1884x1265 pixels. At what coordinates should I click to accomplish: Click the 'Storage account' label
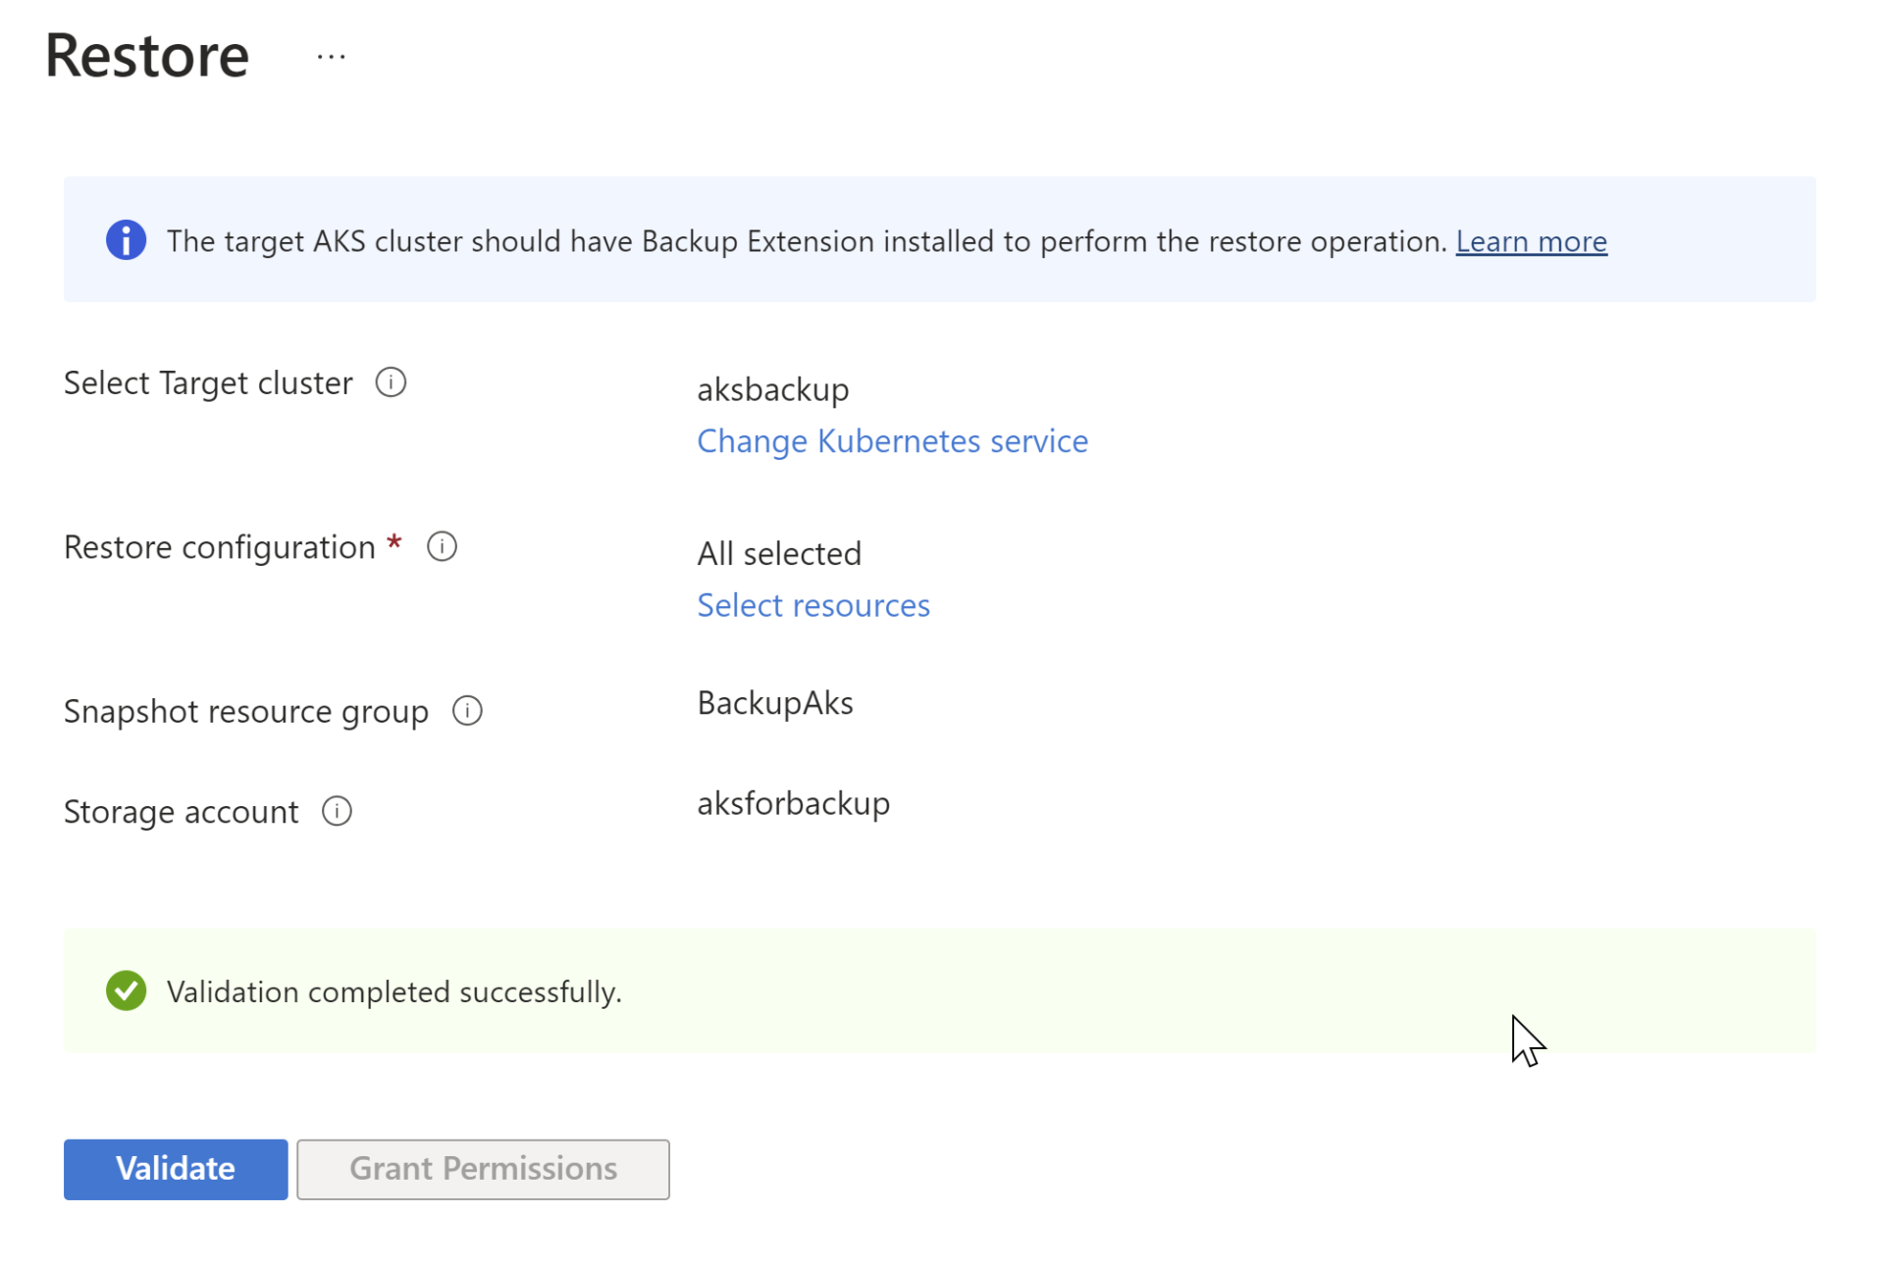click(x=181, y=812)
